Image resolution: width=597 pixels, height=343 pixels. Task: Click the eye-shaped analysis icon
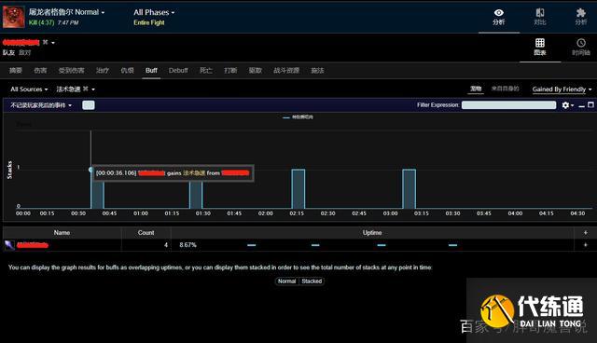499,13
